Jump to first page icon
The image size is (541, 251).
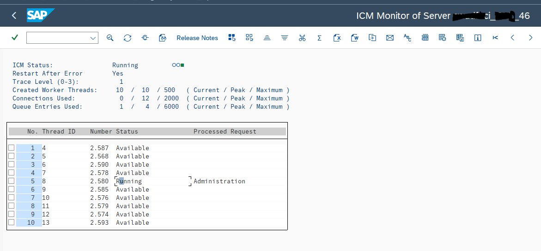click(x=495, y=38)
